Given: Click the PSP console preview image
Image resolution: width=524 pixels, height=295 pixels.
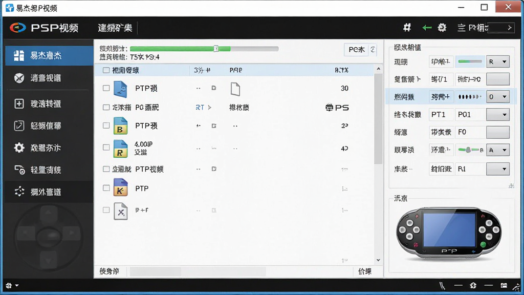Looking at the screenshot, I should (x=449, y=233).
